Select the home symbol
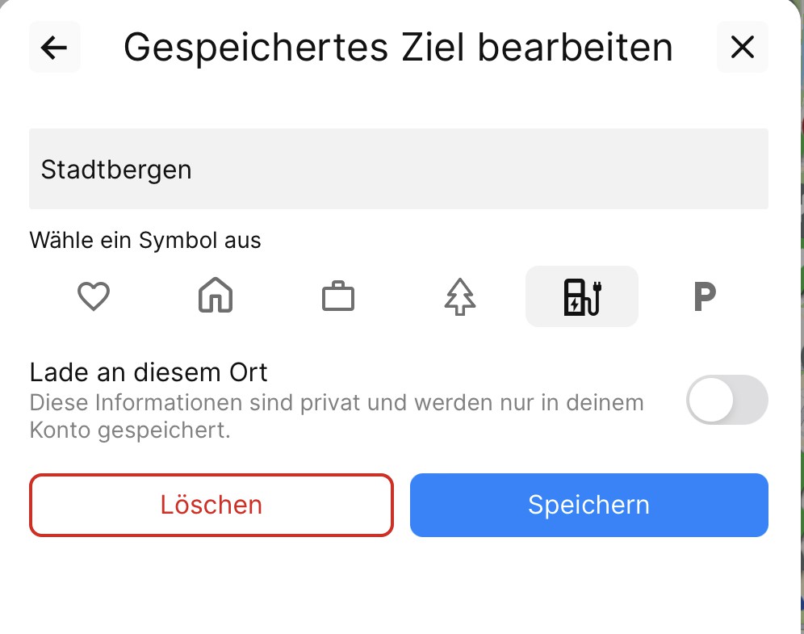The height and width of the screenshot is (634, 804). pos(216,296)
